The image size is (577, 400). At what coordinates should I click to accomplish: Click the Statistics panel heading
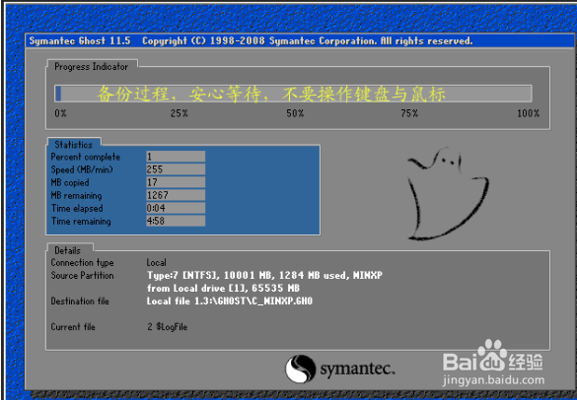(x=73, y=145)
